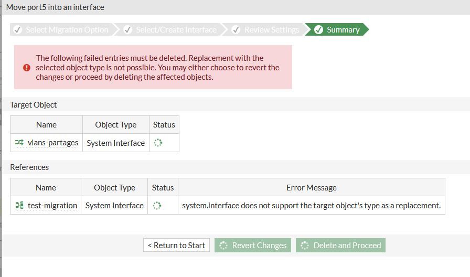
Task: Click the Summary step checkmark icon
Action: tap(318, 30)
